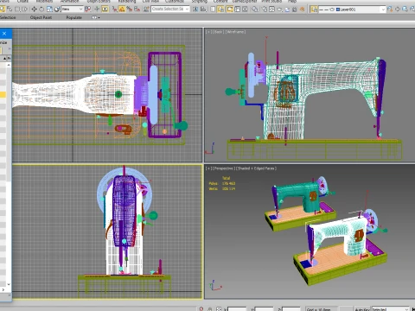Click the X coordinate input field

pyautogui.click(x=237, y=308)
